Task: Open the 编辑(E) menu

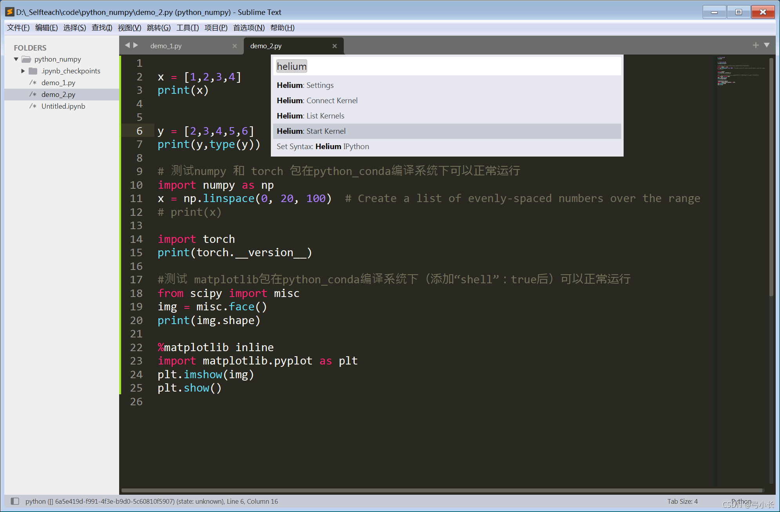Action: coord(46,28)
